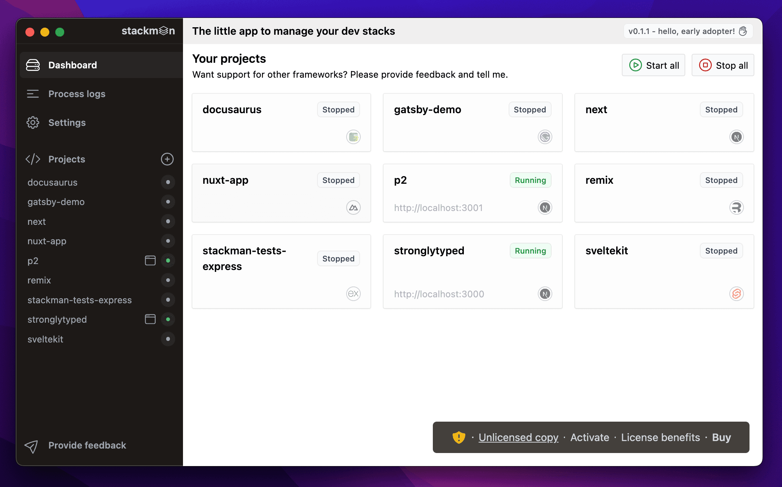Screen dimensions: 782x487
Task: Open the Dashboard section
Action: click(x=101, y=65)
